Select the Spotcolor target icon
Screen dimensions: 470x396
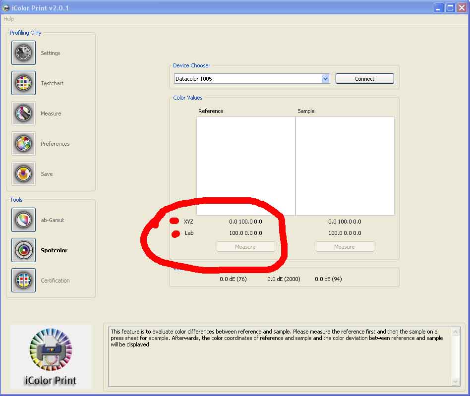pos(23,250)
